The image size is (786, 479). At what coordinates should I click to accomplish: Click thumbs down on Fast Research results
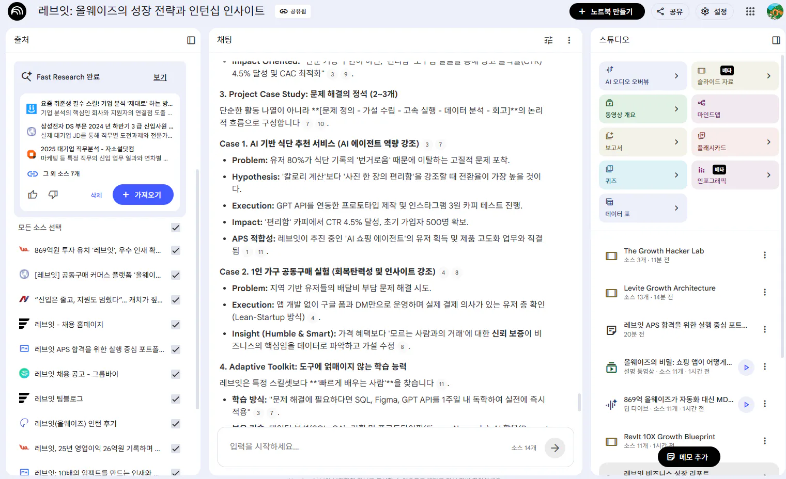click(x=53, y=195)
